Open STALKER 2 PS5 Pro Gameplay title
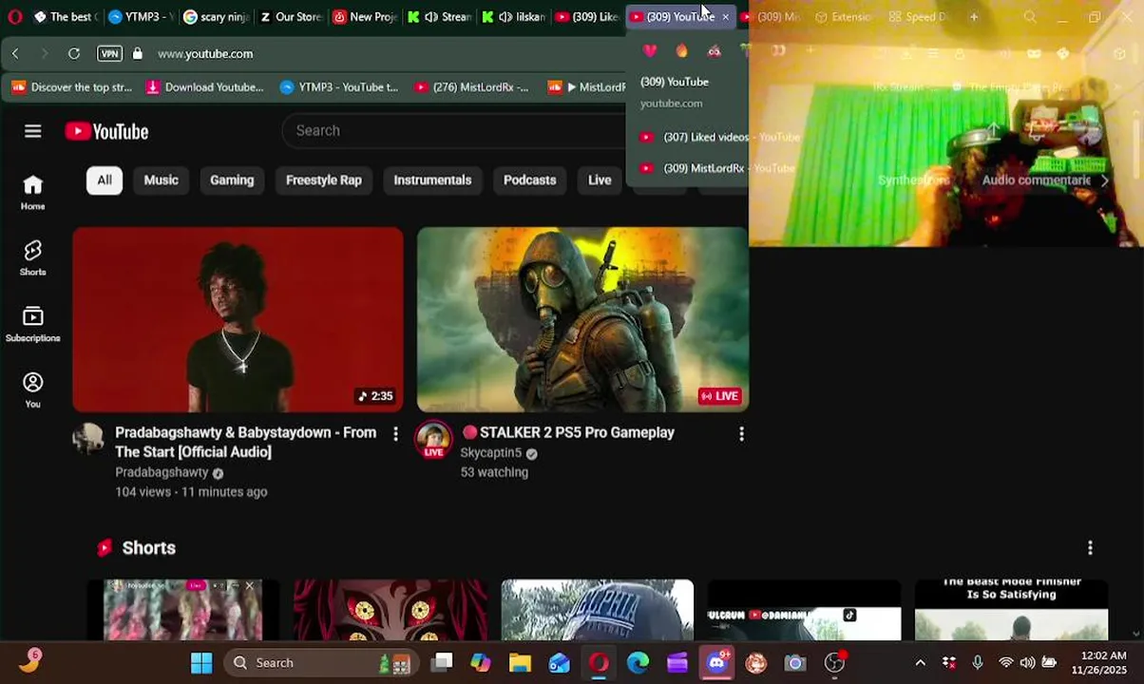The height and width of the screenshot is (684, 1144). pyautogui.click(x=568, y=433)
